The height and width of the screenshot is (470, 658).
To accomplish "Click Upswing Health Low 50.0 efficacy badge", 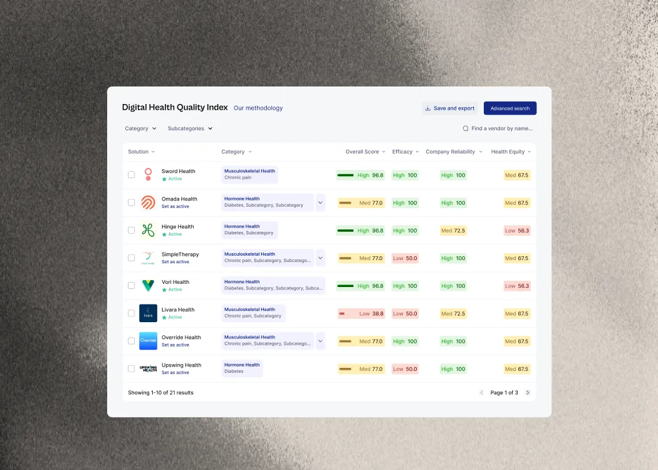I will [405, 369].
